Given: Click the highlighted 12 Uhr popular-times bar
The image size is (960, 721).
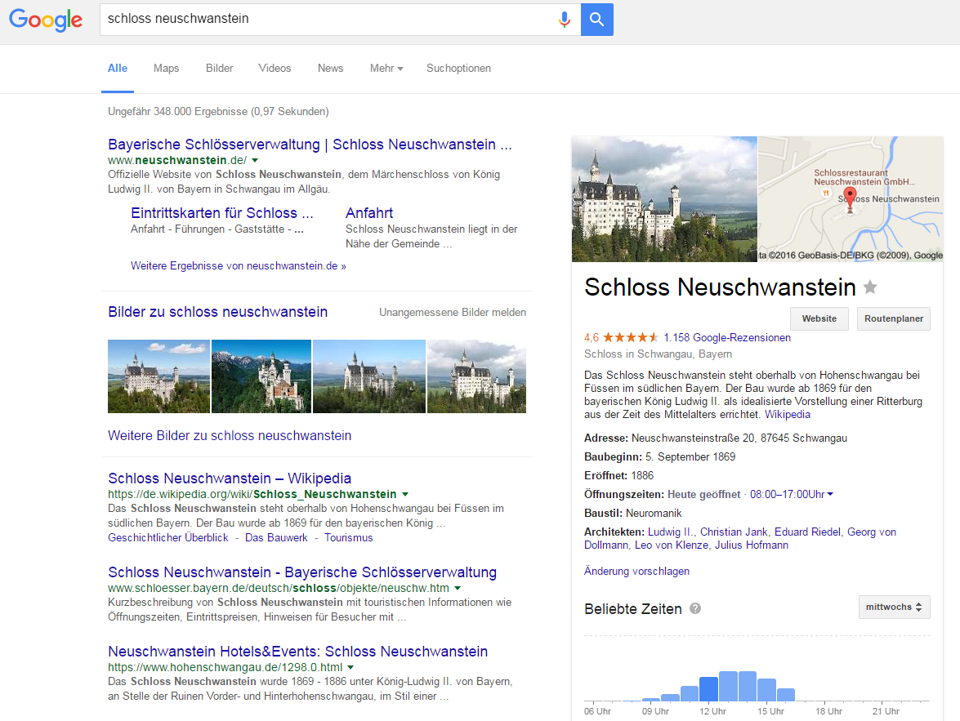Looking at the screenshot, I should [708, 688].
